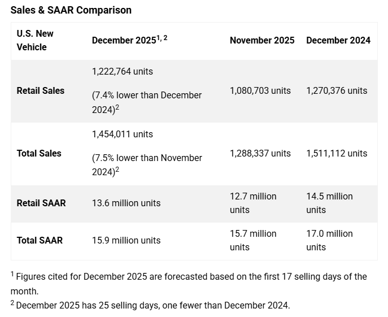This screenshot has width=388, height=317.
Task: Click the "7.5% lower than November 2024" note
Action: click(x=147, y=164)
